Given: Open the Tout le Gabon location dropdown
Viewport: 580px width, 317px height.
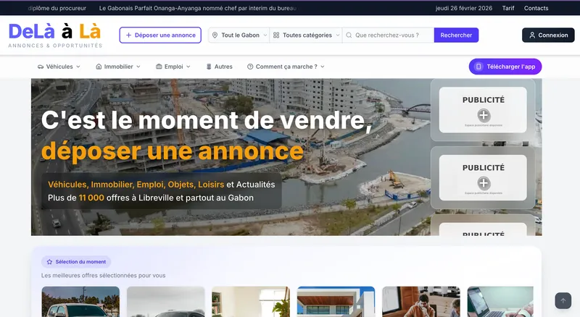Looking at the screenshot, I should pyautogui.click(x=239, y=35).
